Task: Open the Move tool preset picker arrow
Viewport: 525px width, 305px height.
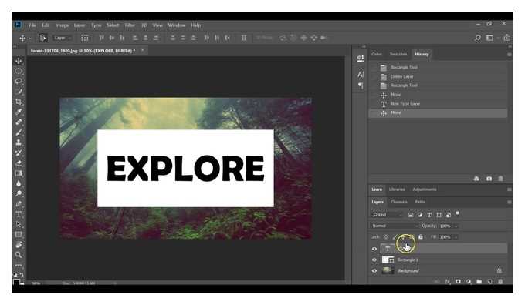Action: tap(30, 38)
